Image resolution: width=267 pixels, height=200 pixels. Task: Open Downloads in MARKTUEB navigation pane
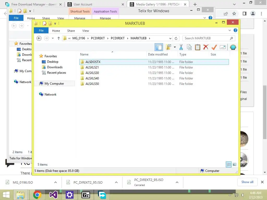[55, 67]
